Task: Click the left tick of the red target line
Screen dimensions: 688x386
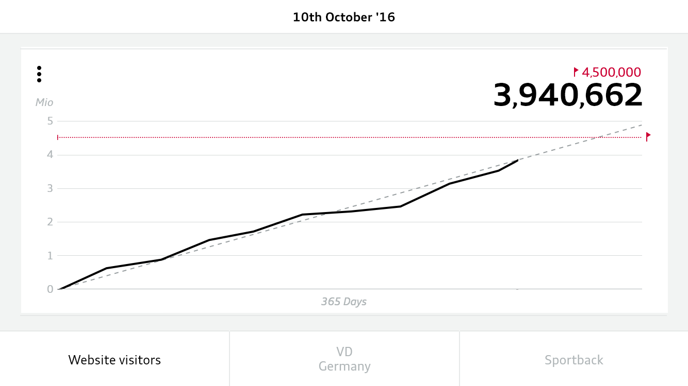Action: pyautogui.click(x=58, y=137)
